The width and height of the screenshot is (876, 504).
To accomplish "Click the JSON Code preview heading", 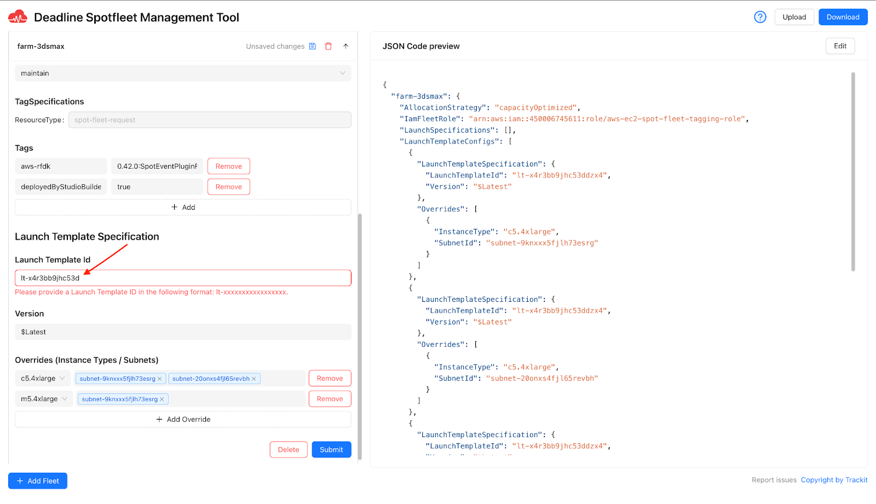I will click(421, 47).
